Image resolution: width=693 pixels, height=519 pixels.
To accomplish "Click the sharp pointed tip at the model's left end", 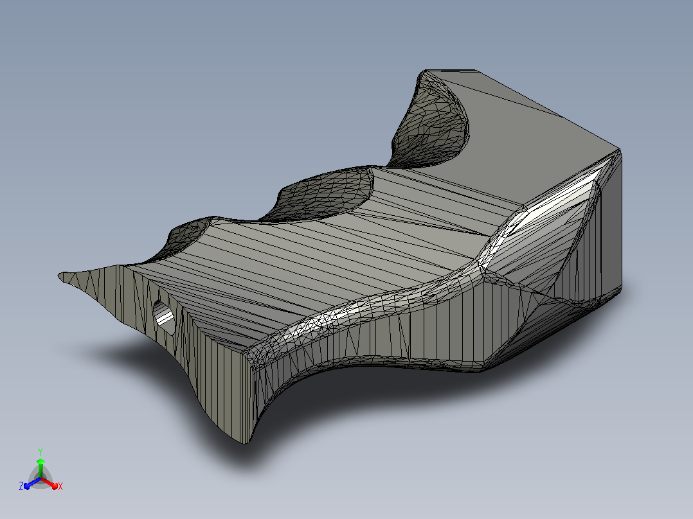I will pos(60,276).
